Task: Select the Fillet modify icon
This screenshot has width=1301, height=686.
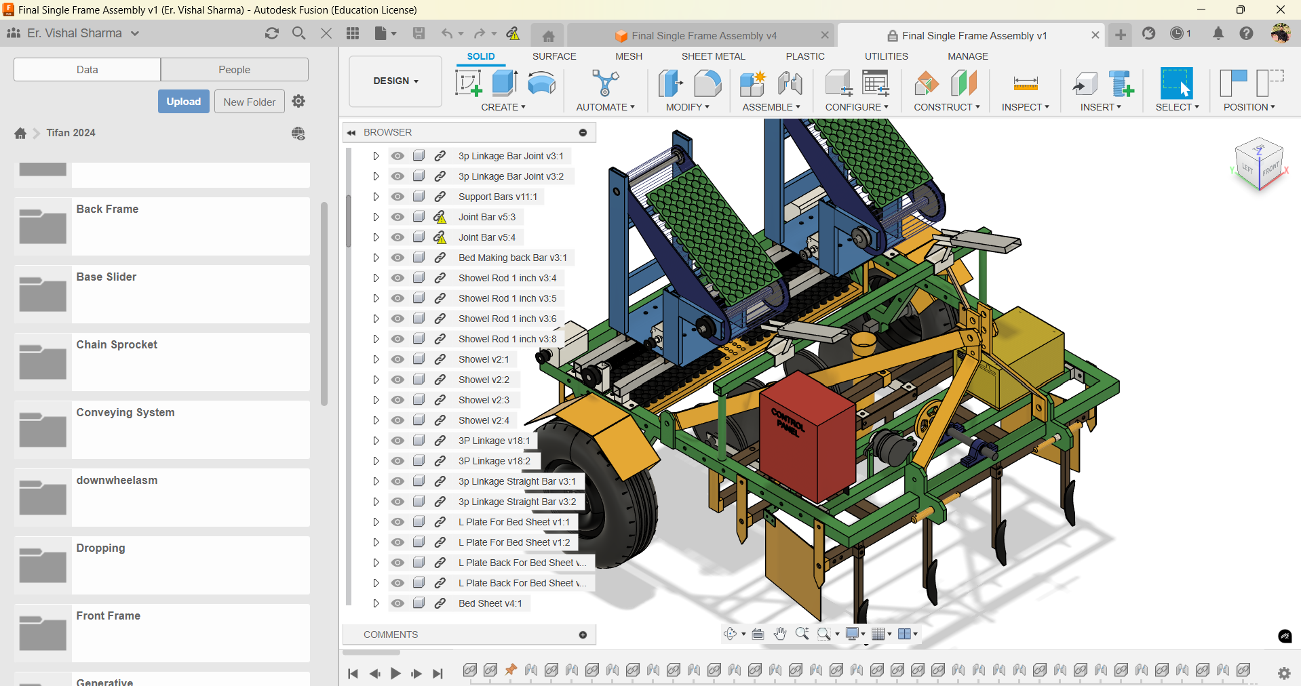Action: coord(707,83)
